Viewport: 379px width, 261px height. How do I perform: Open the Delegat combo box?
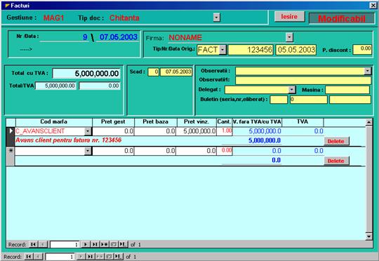coord(292,90)
